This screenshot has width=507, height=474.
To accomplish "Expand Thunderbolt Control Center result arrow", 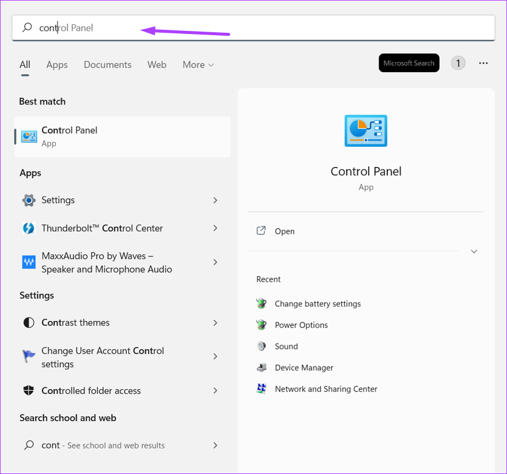I will click(215, 228).
